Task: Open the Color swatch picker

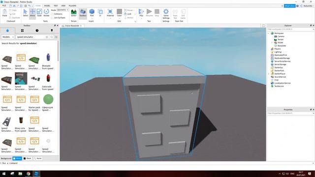Action: [119, 12]
